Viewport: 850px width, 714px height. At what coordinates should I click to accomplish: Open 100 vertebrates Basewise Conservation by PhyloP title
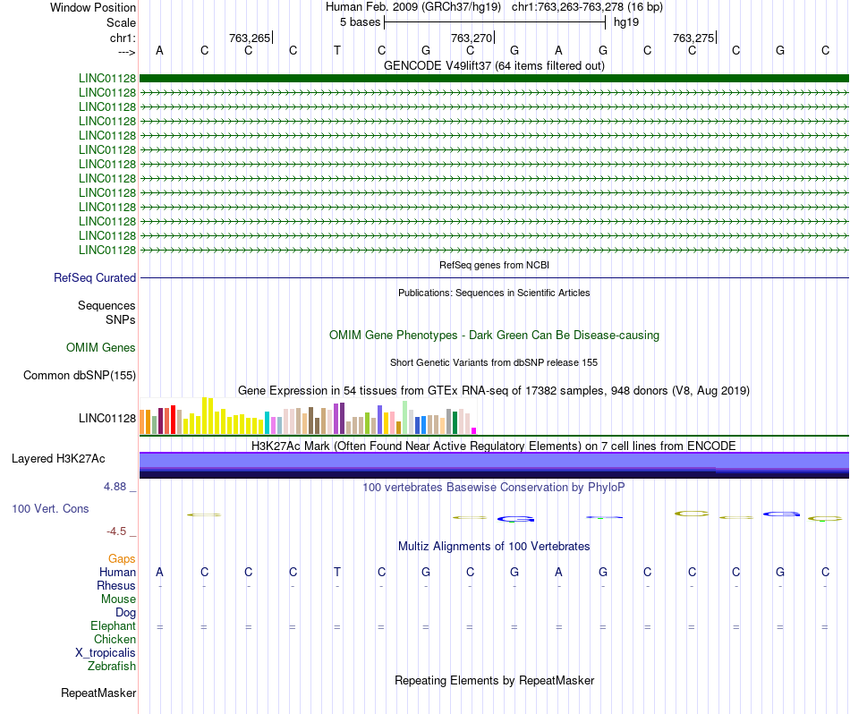tap(494, 487)
